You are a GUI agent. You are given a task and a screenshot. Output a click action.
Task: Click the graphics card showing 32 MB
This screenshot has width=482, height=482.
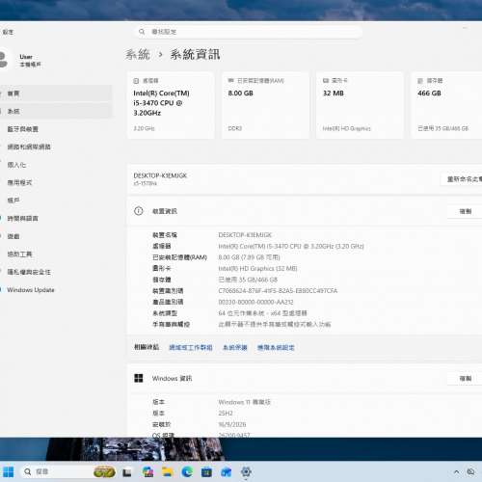point(360,105)
